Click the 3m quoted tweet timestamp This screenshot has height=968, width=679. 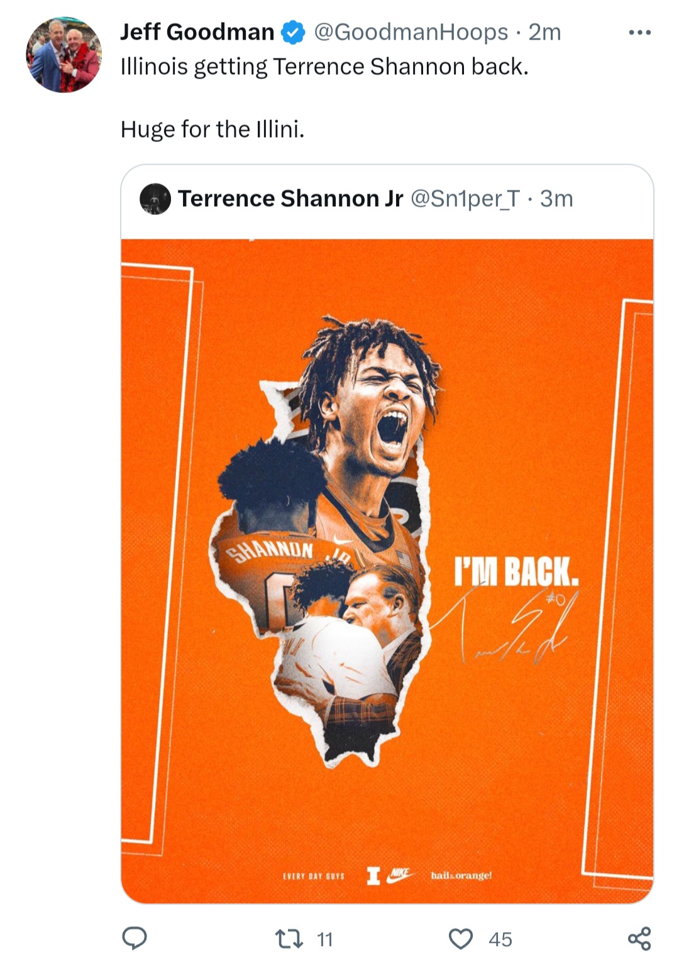(x=557, y=199)
